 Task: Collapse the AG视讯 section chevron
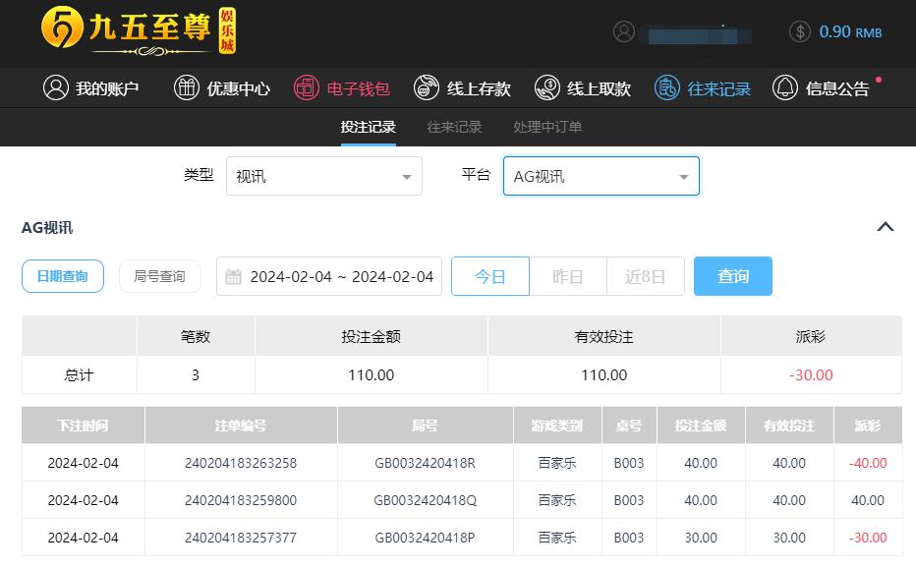(886, 227)
